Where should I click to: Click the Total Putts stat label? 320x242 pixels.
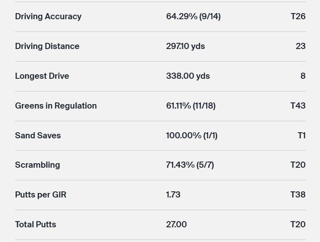point(35,224)
